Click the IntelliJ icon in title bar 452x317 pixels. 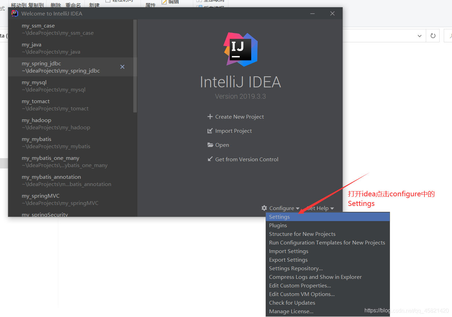[14, 13]
